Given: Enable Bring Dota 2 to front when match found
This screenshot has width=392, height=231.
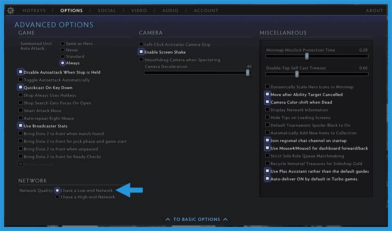Looking at the screenshot, I should click(x=21, y=134).
